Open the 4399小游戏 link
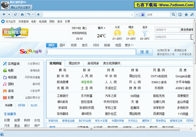Viewport: 196px width, 137px height. 183,88
